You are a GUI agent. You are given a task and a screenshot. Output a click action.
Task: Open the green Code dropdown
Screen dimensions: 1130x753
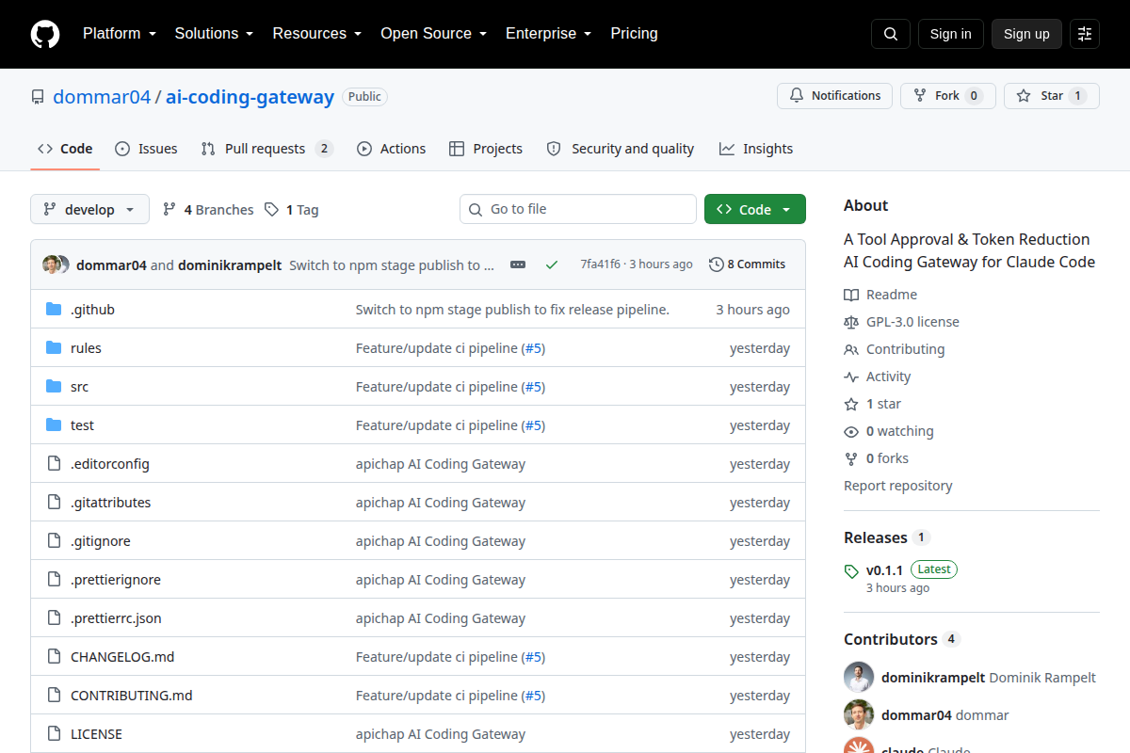tap(755, 210)
